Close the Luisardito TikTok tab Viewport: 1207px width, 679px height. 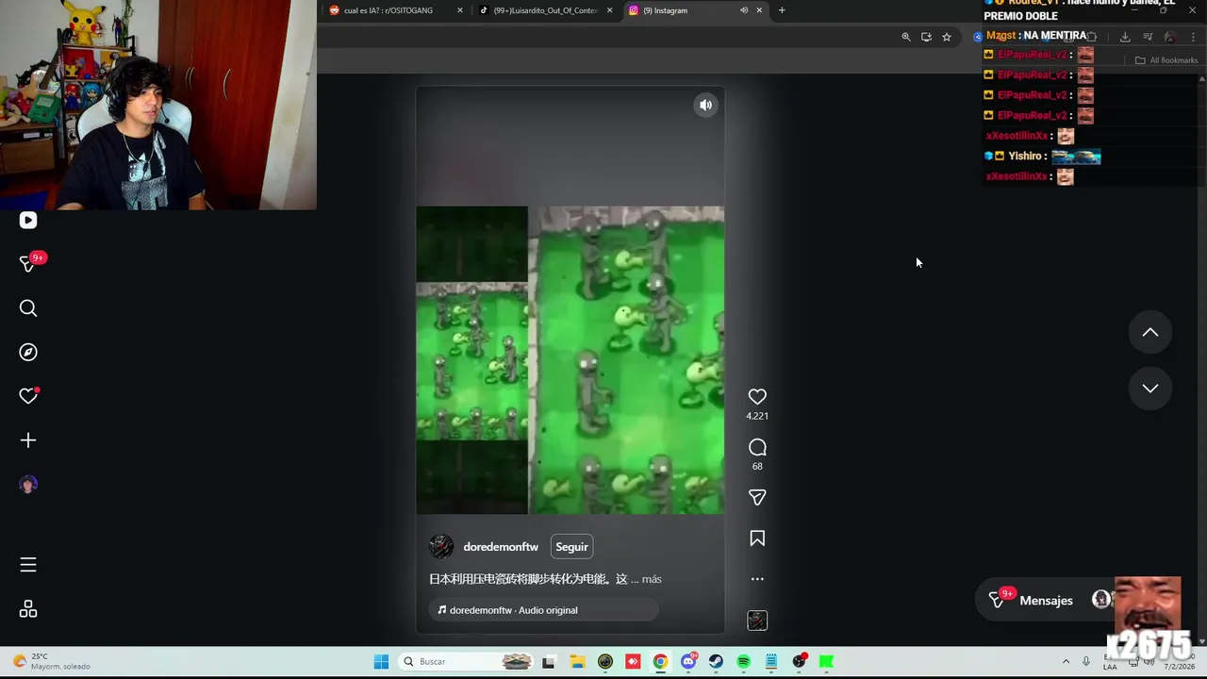click(609, 10)
